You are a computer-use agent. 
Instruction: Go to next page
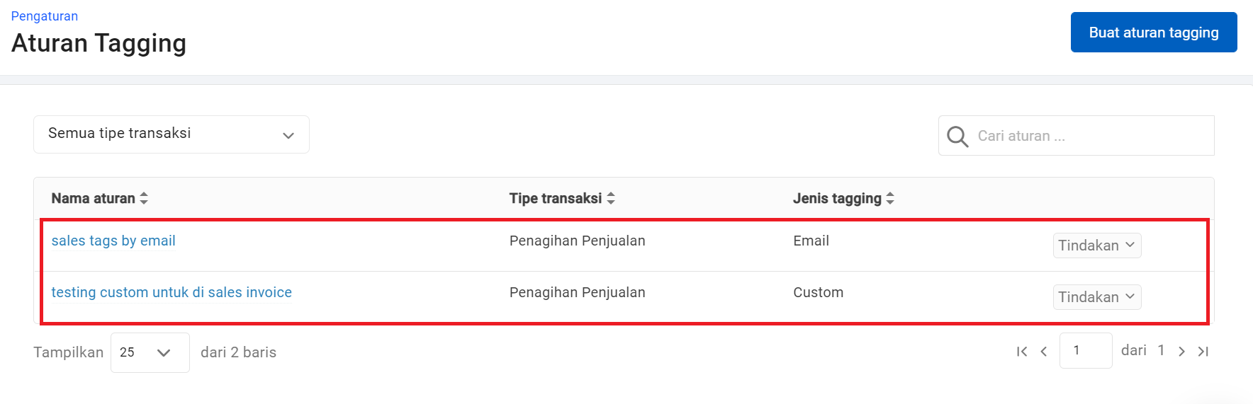click(x=1181, y=352)
